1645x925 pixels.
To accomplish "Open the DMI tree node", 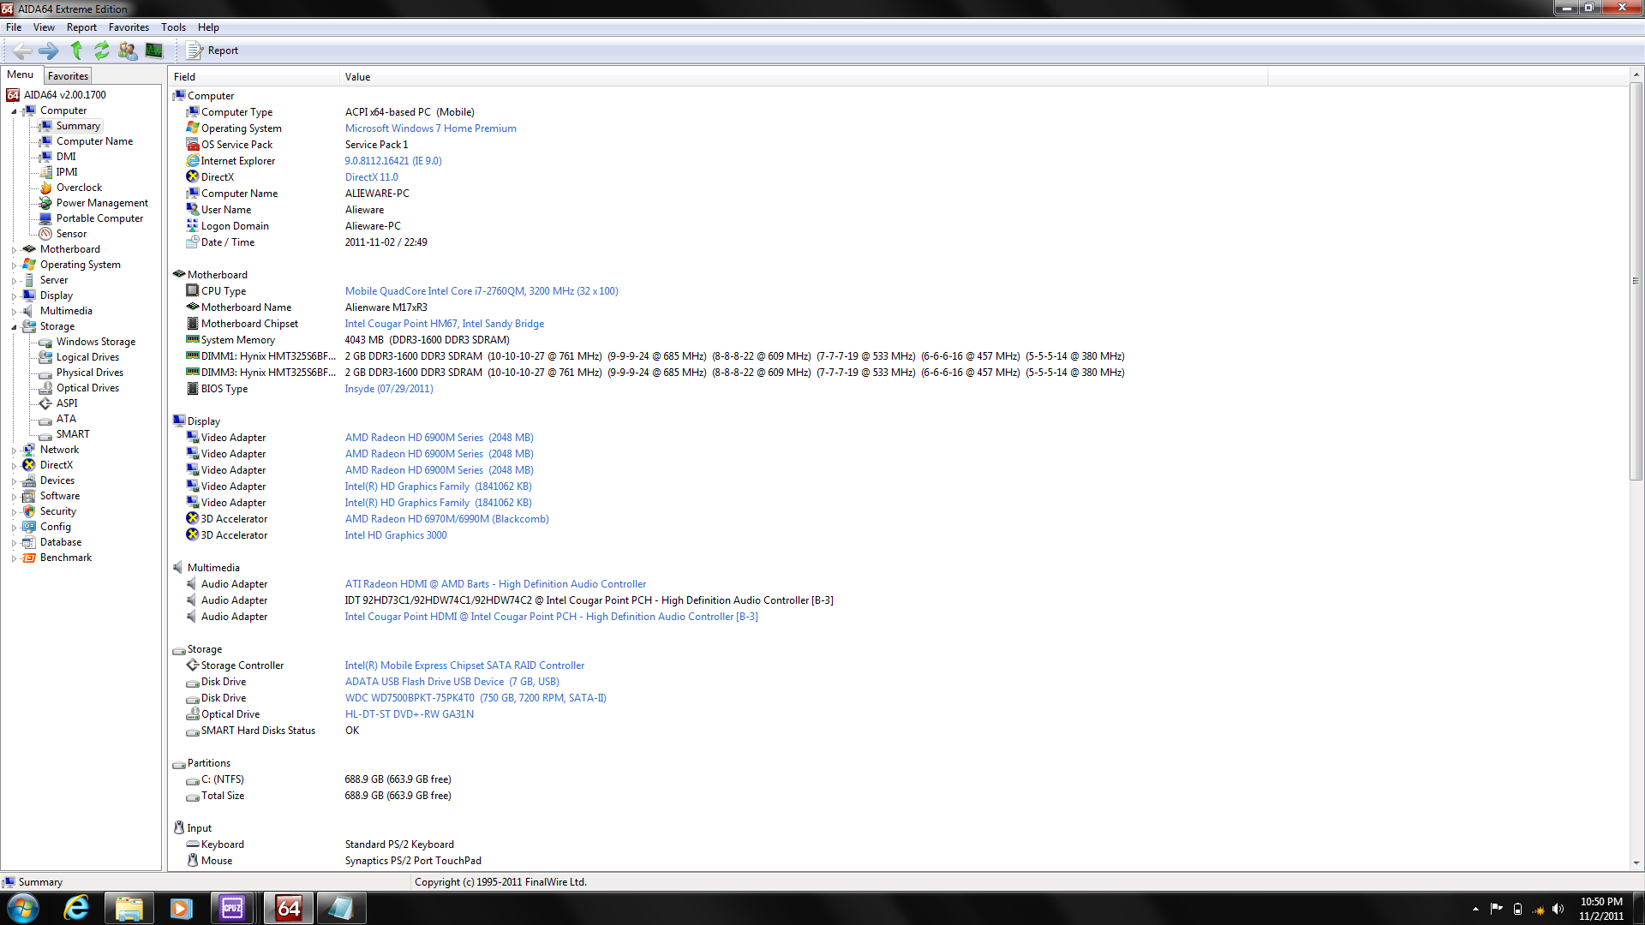I will pos(66,157).
